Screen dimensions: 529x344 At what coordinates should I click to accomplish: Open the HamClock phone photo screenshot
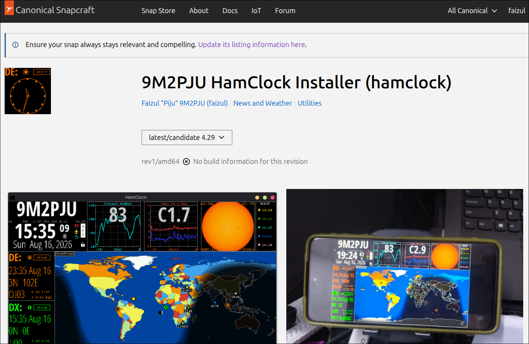click(x=405, y=266)
